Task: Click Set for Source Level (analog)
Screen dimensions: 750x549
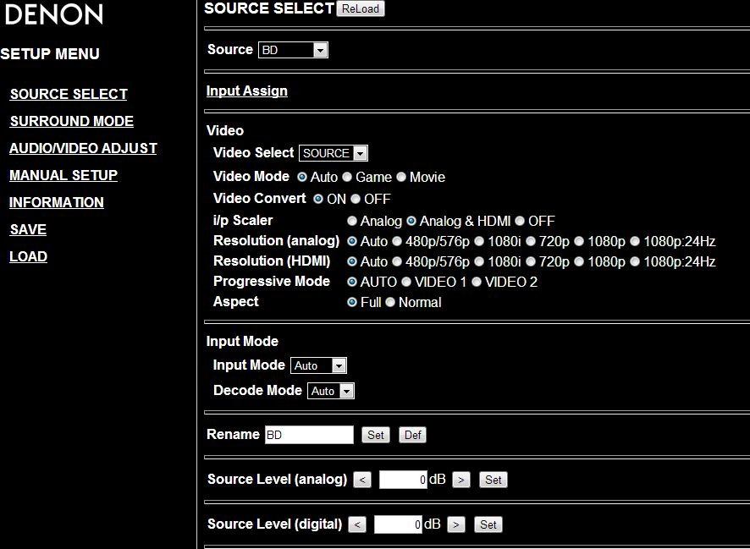Action: click(x=494, y=480)
